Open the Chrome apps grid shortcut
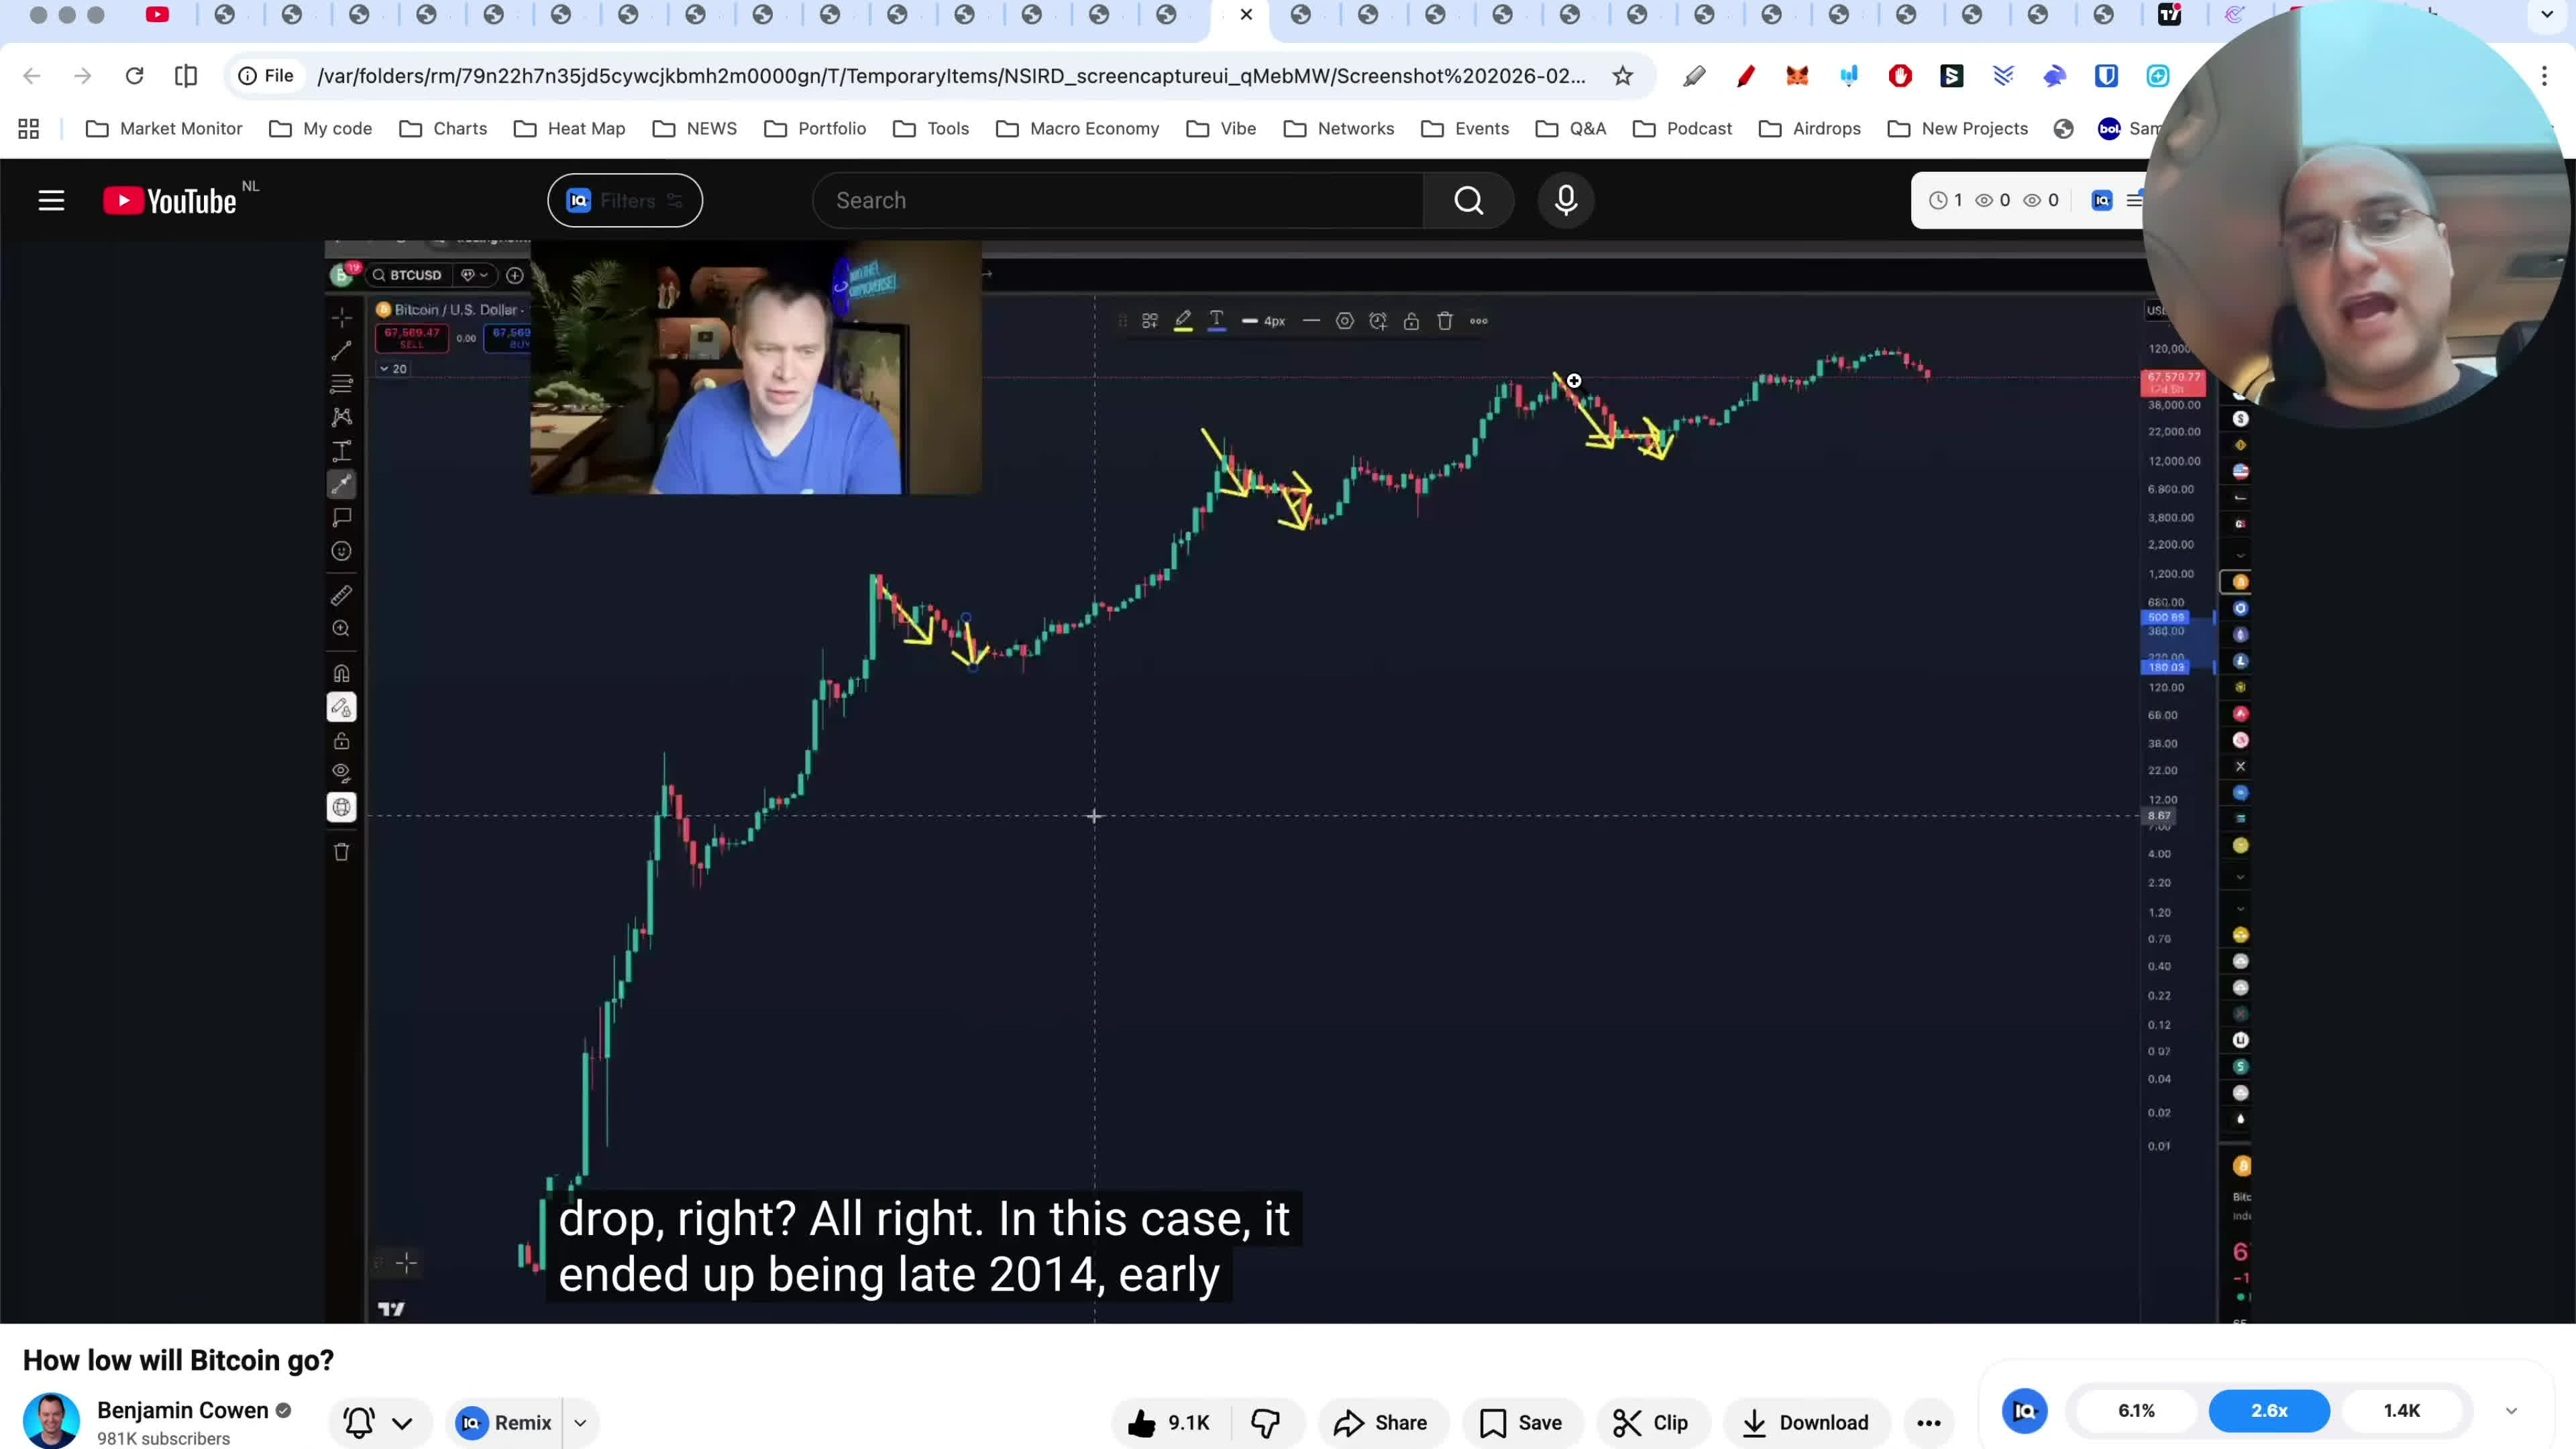 coord(29,129)
